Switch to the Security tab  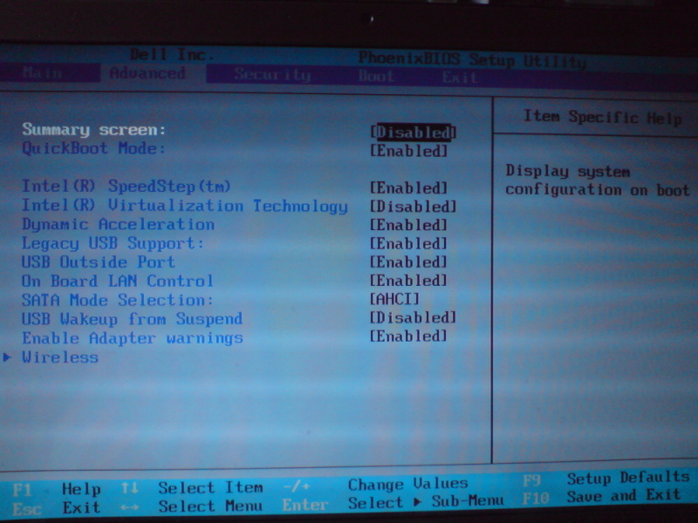click(x=272, y=75)
